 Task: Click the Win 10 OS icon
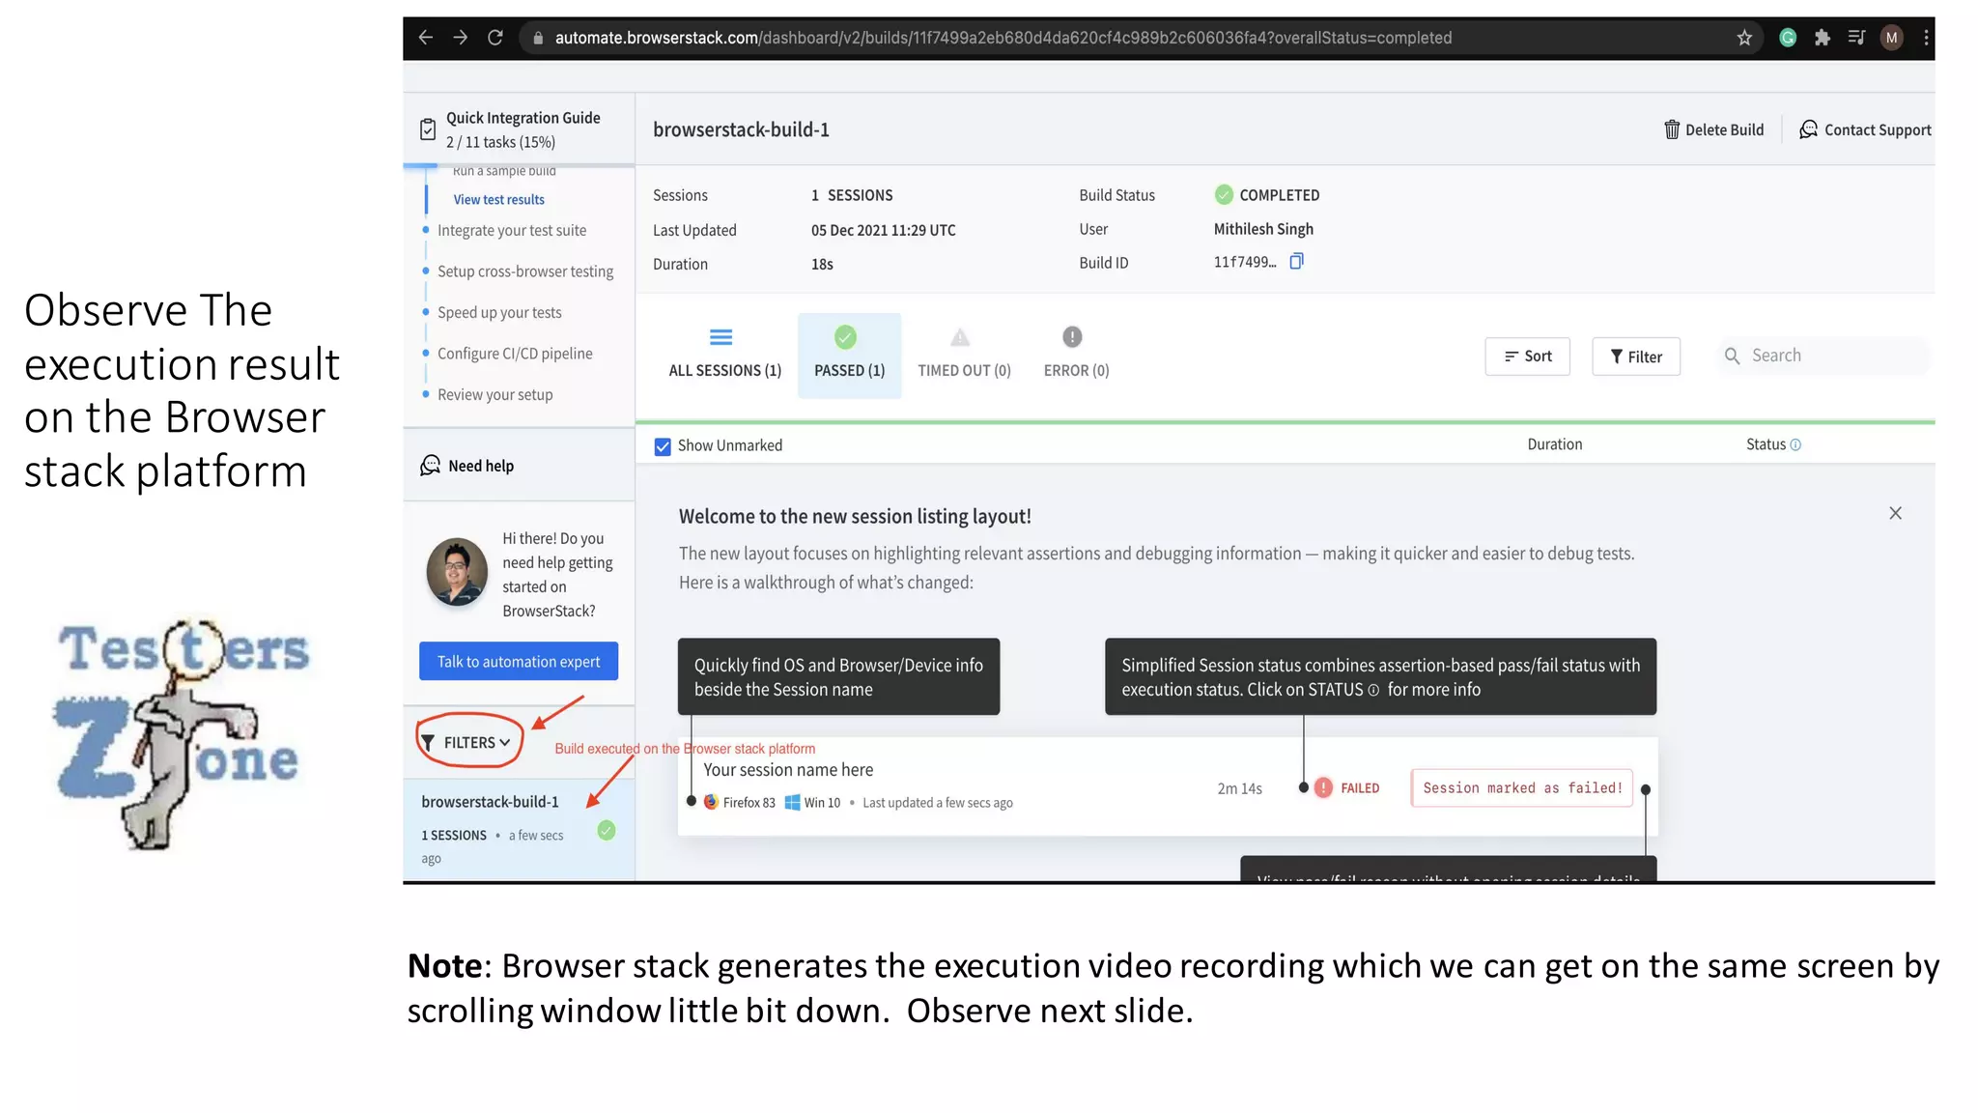click(792, 802)
